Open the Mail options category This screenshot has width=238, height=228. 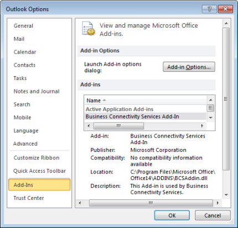coord(19,39)
